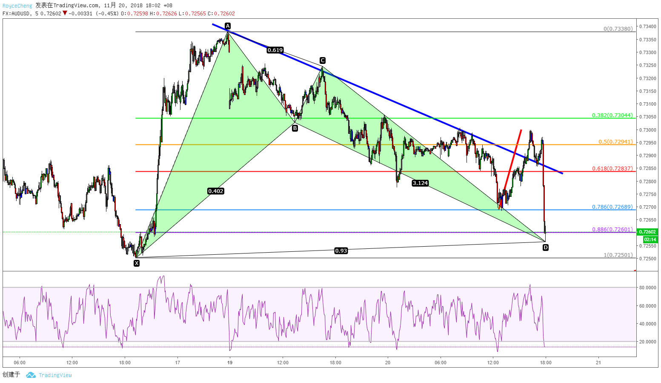This screenshot has width=661, height=383.
Task: Click the date 17 time axis label
Action: (x=177, y=363)
